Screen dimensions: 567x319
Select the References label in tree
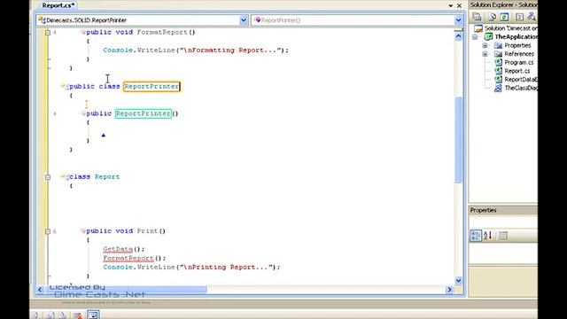coord(519,54)
